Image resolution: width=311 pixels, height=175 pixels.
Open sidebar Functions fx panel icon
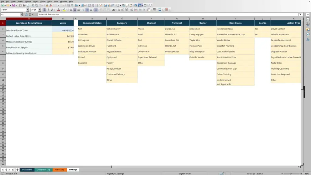[308, 39]
